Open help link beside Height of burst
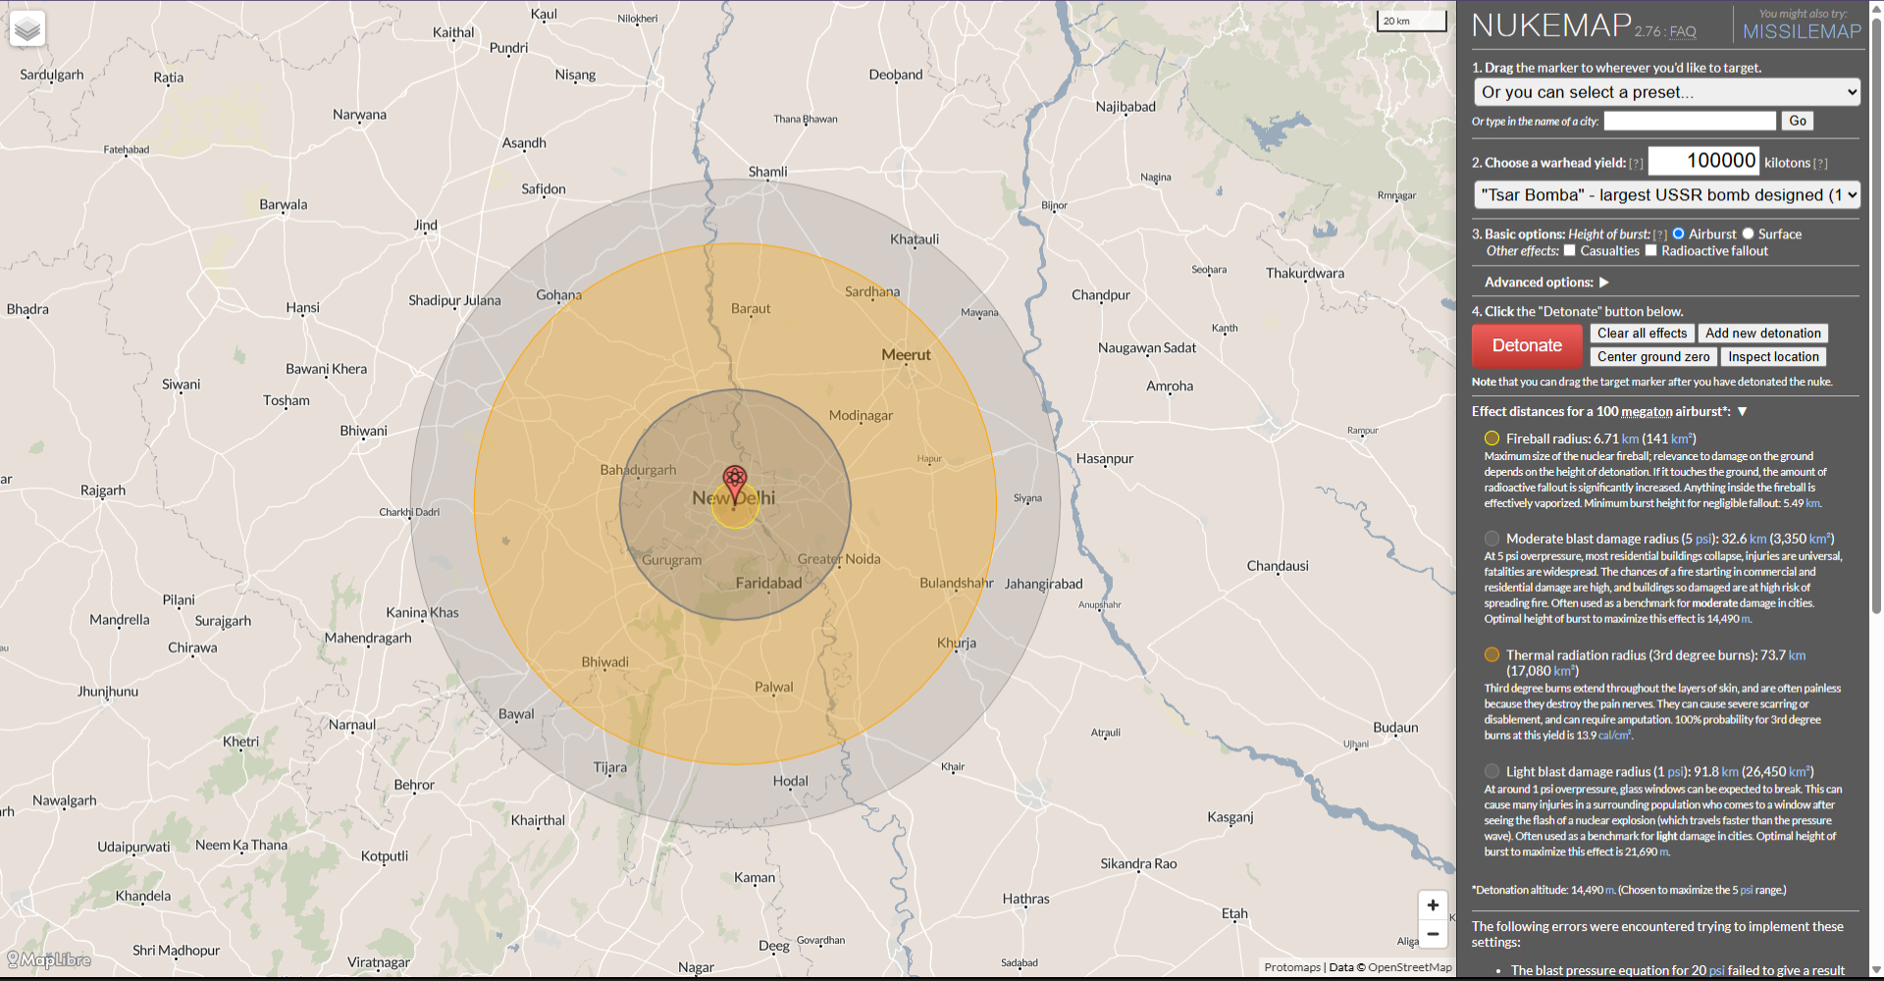The width and height of the screenshot is (1884, 981). coord(1660,234)
